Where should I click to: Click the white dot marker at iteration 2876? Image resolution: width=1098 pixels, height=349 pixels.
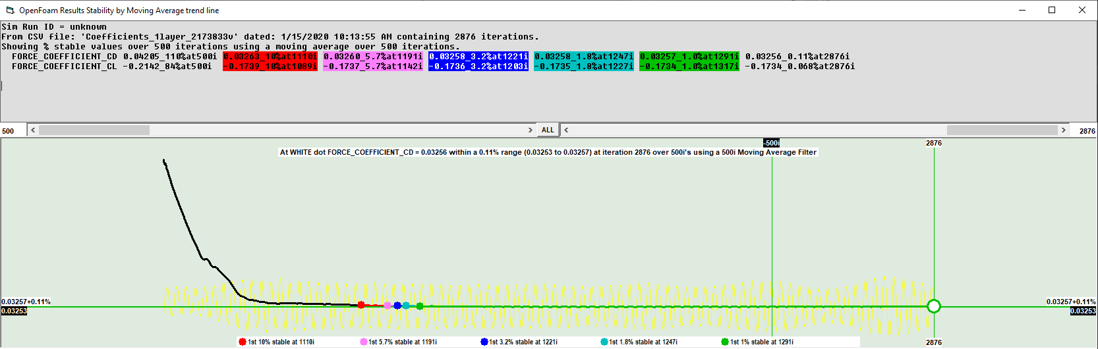pos(934,306)
